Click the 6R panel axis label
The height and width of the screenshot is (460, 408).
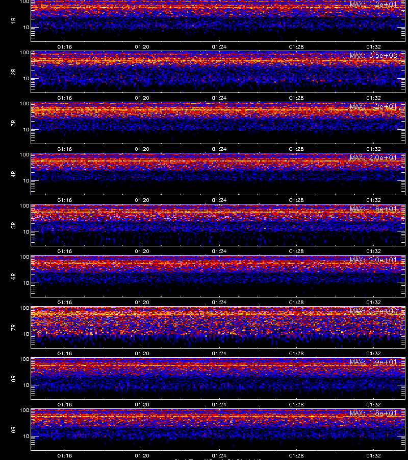(x=13, y=276)
